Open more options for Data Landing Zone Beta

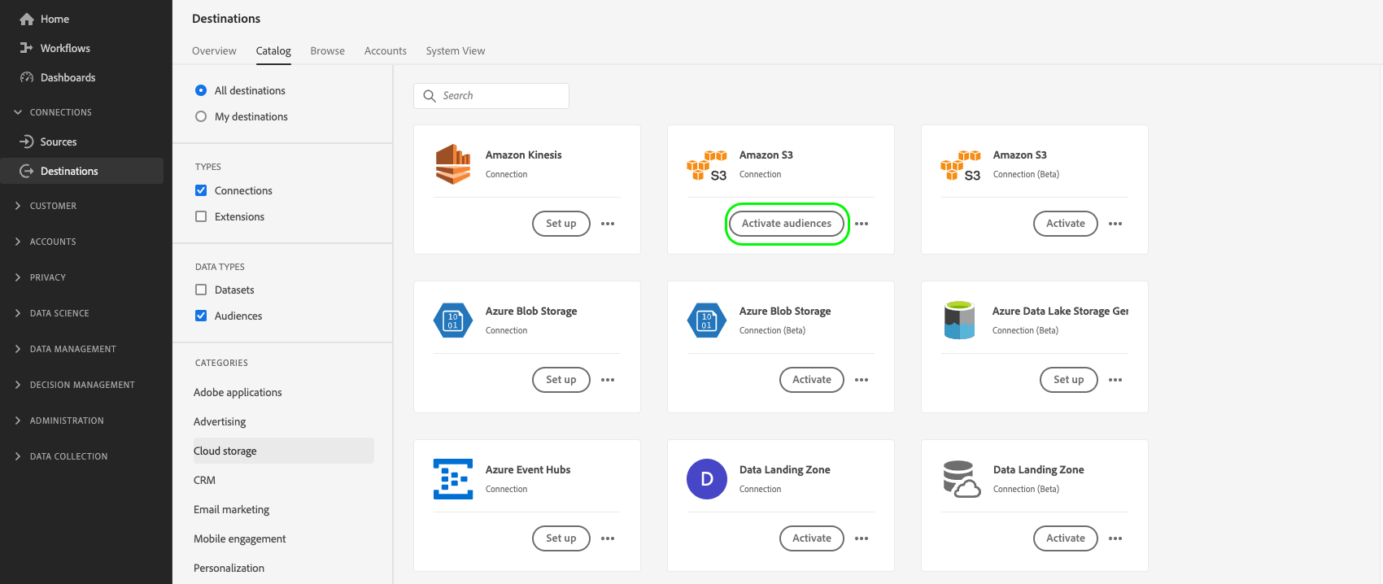tap(1115, 538)
